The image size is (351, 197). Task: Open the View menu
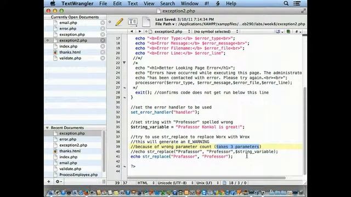(x=149, y=4)
